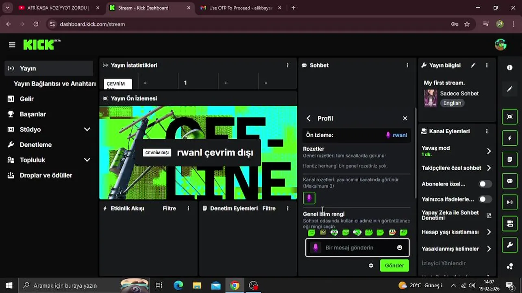The image size is (522, 293).
Task: Open Microsoft Edge from taskbar
Action: (178, 285)
